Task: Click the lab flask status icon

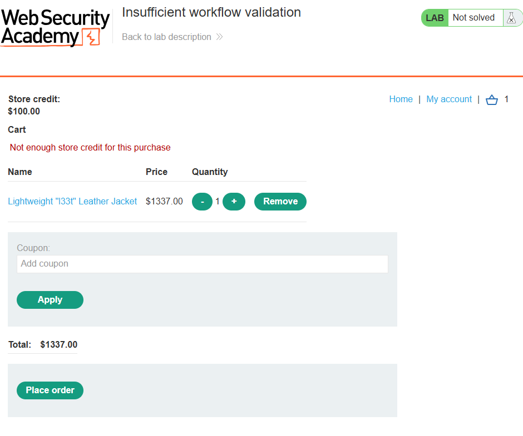Action: [x=511, y=18]
